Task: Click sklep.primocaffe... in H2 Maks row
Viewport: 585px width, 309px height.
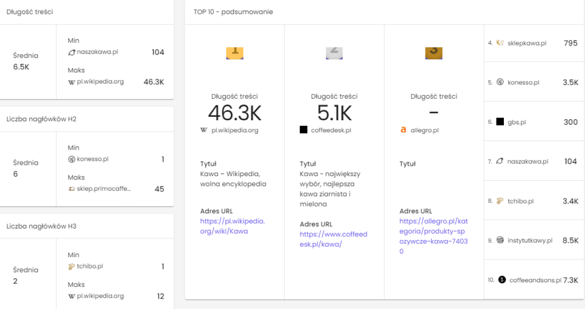Action: point(104,189)
